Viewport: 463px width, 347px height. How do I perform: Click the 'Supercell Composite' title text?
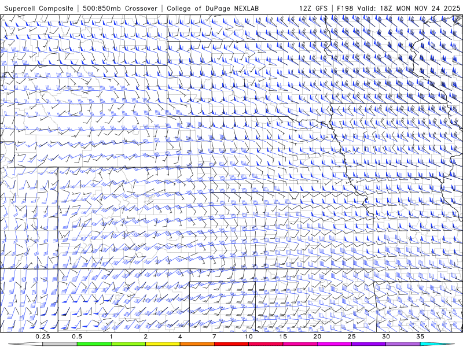pyautogui.click(x=39, y=9)
